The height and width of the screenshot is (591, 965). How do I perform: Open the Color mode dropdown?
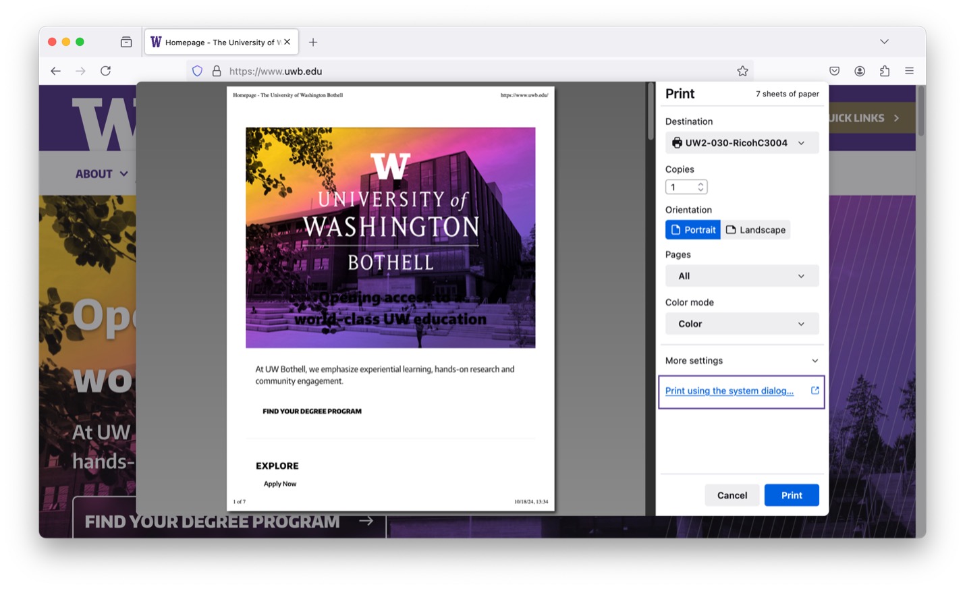coord(742,324)
